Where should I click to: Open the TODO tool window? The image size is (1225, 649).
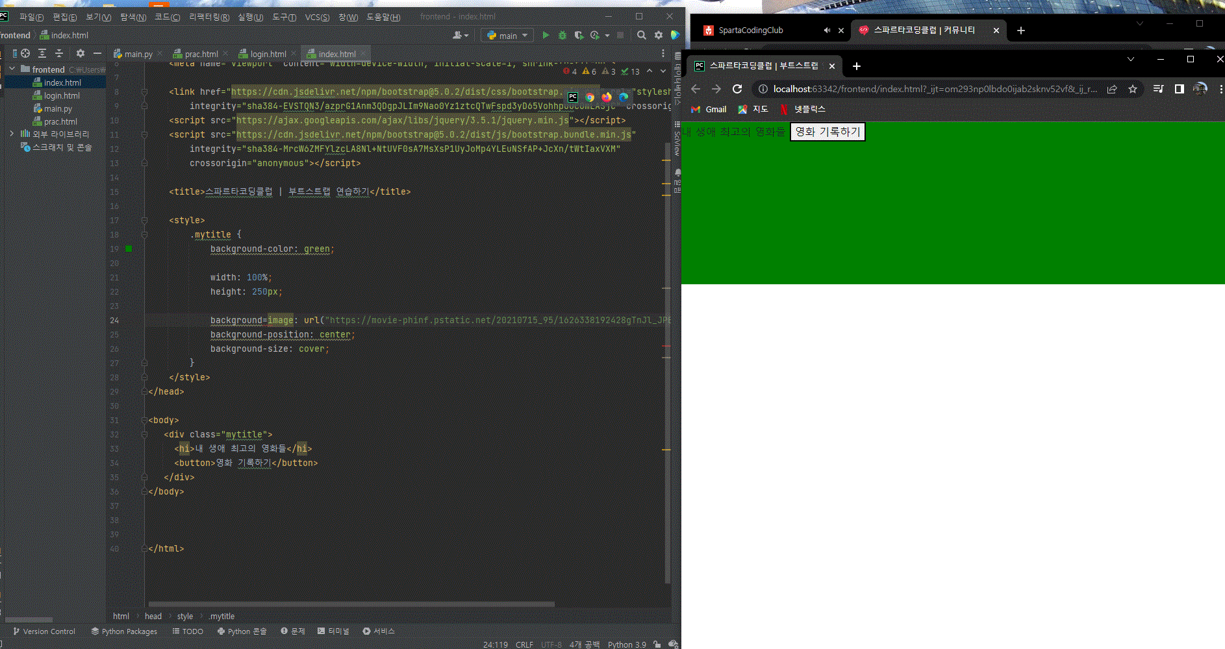(188, 631)
